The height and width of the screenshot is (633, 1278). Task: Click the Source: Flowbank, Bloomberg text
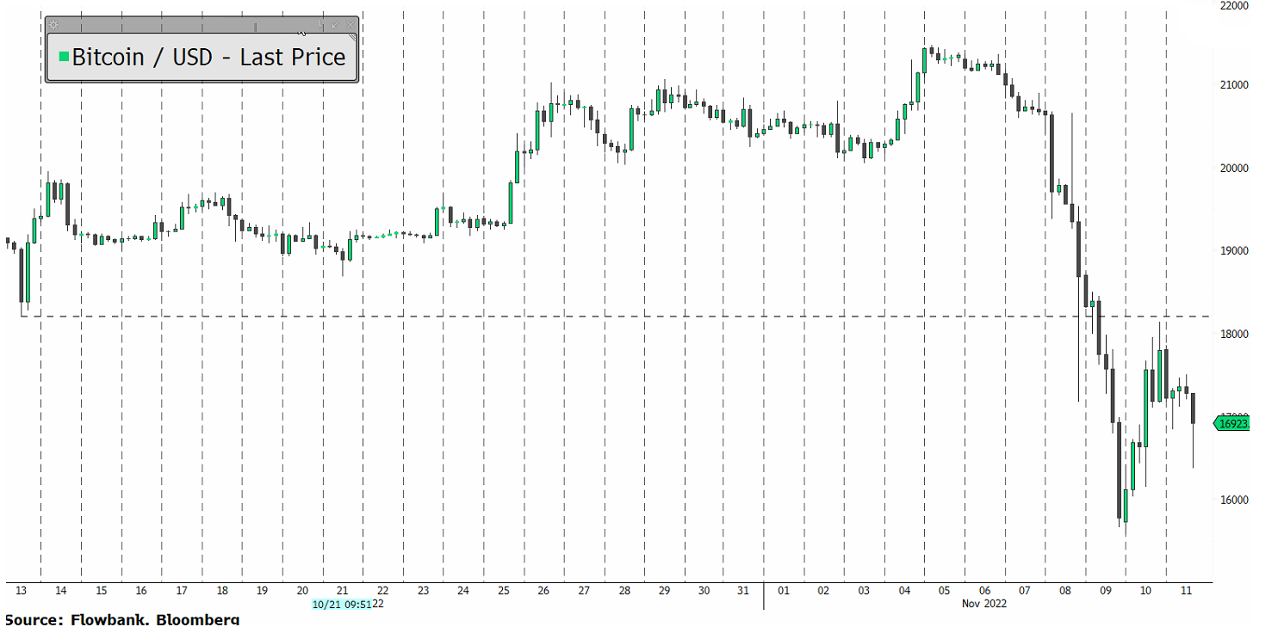pos(122,619)
